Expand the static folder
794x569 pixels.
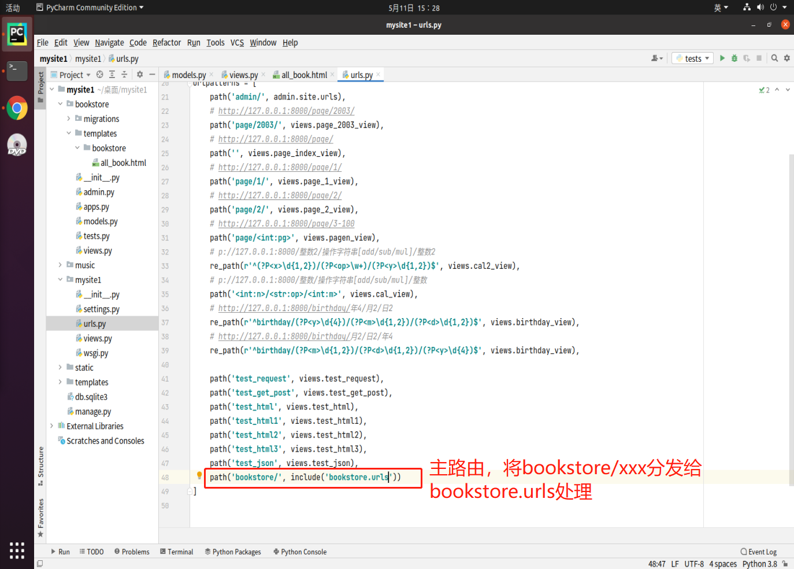60,367
